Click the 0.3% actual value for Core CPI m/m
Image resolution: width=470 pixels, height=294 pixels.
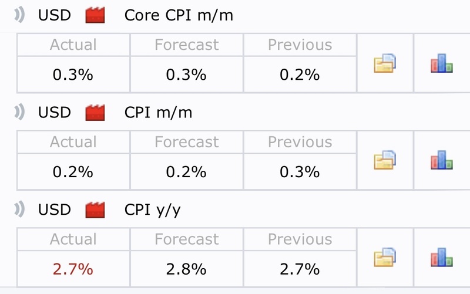73,75
